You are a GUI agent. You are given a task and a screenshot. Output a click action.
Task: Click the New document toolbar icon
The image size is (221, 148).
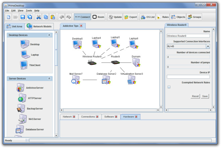click(9, 17)
